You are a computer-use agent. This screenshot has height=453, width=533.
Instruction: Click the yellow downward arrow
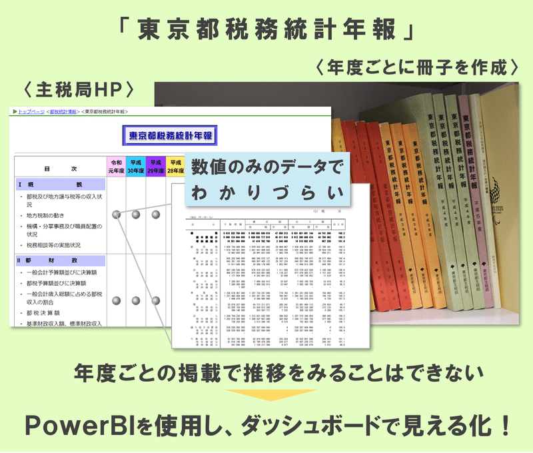click(x=270, y=395)
